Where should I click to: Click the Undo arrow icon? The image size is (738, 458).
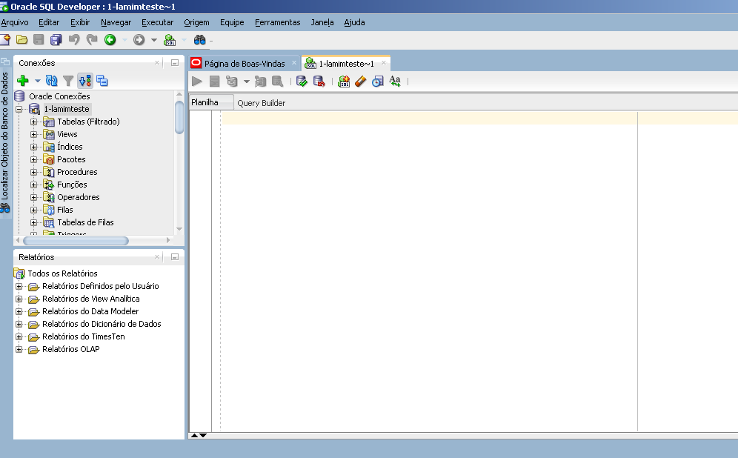[74, 40]
